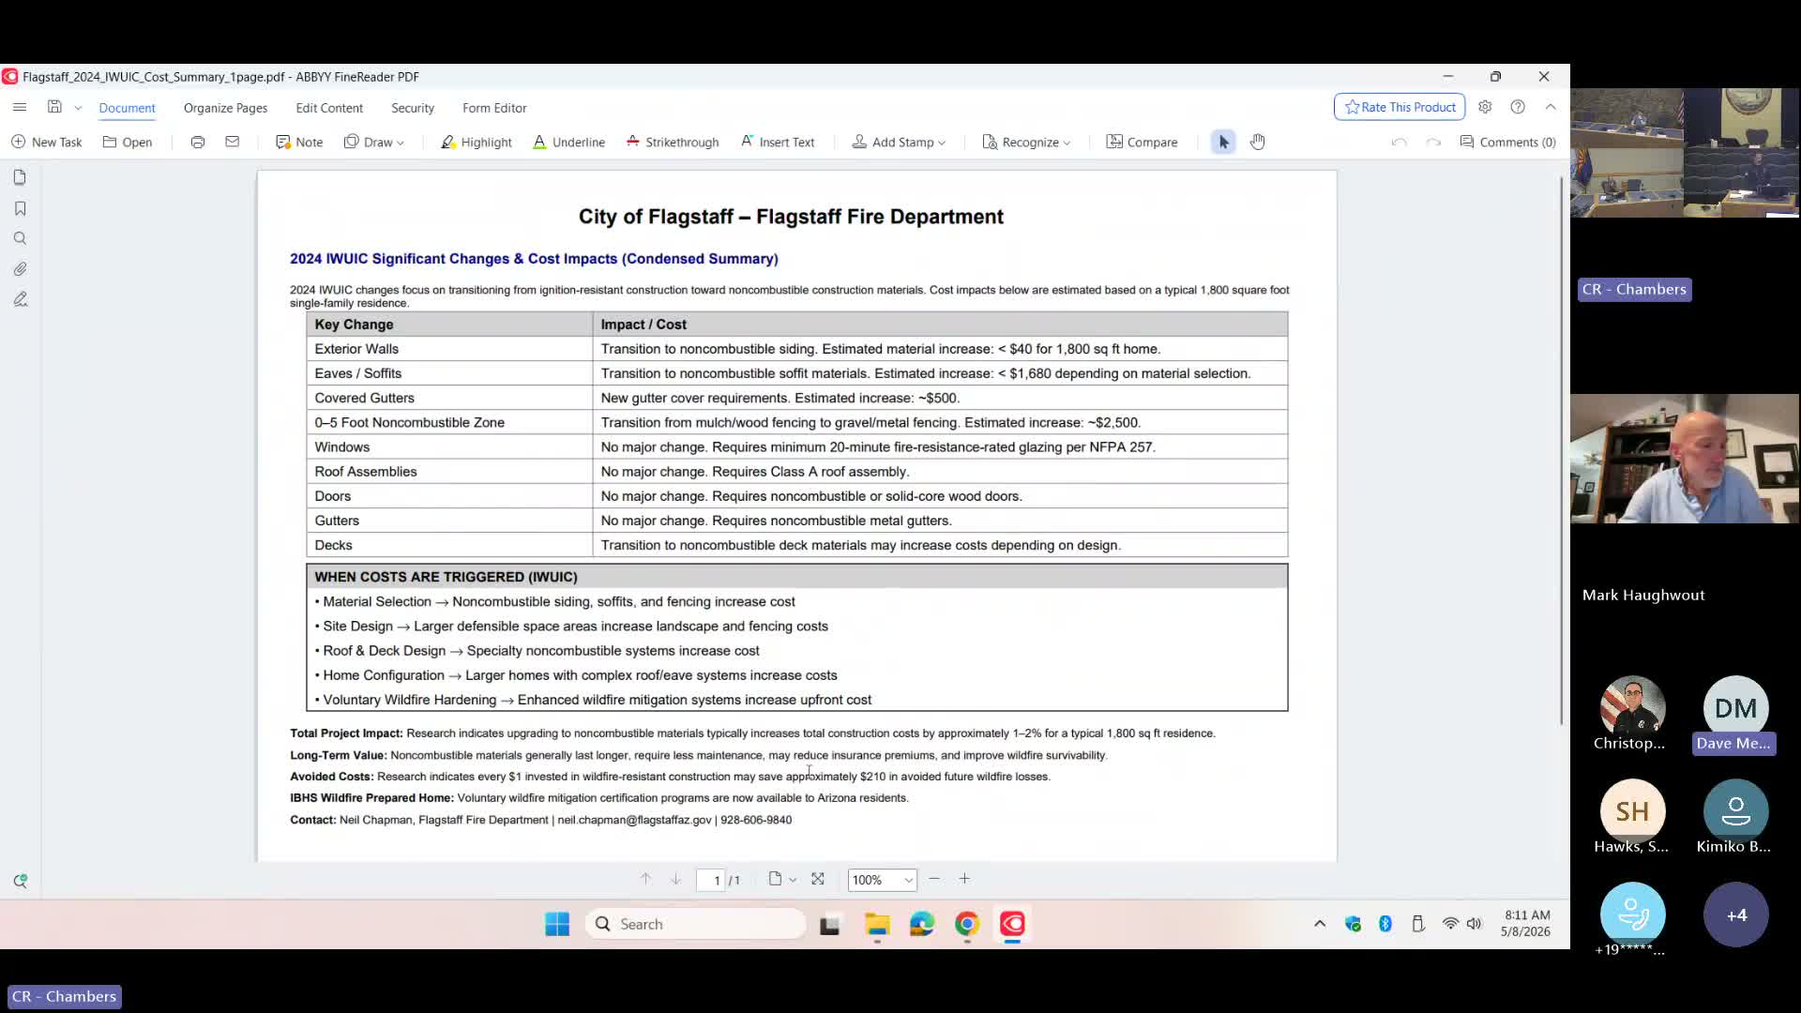Open the Digital Signatures pen sidebar icon
1801x1013 pixels.
coord(20,299)
